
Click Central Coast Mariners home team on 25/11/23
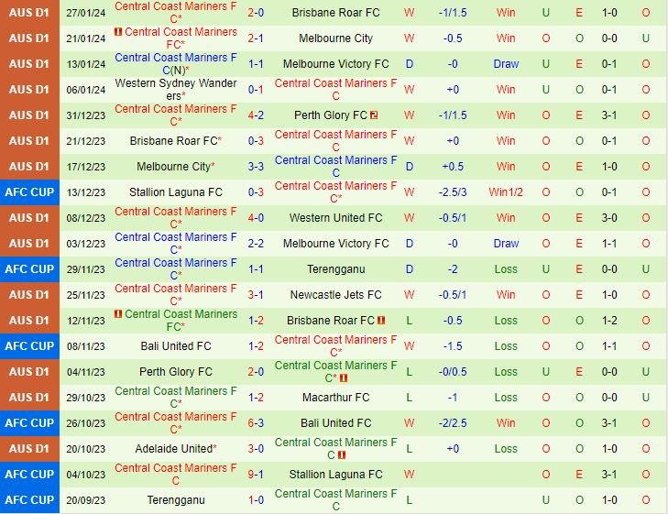[x=176, y=295]
